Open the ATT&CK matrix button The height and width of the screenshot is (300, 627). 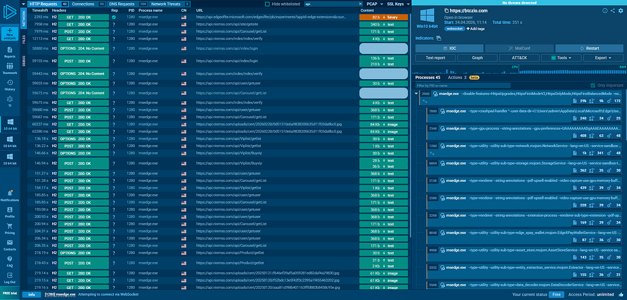[x=519, y=58]
